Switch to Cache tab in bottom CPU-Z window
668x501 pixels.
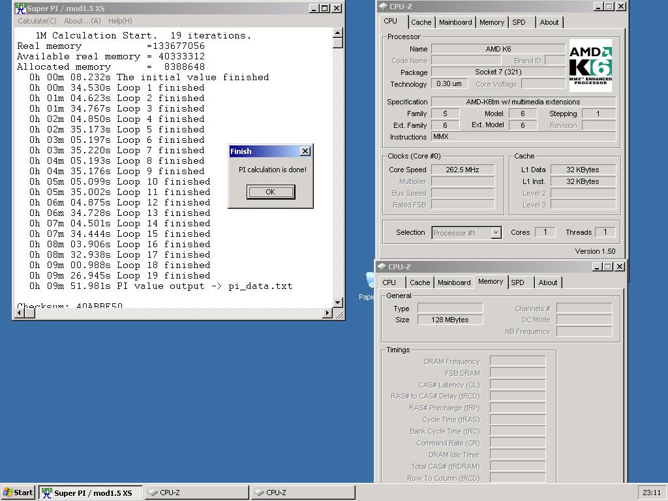click(x=419, y=282)
